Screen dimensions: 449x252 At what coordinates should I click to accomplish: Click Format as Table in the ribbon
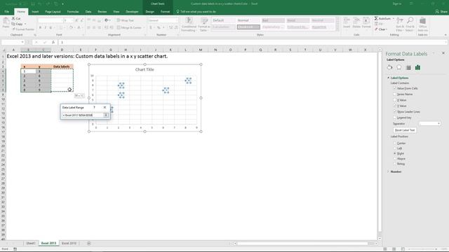pyautogui.click(x=204, y=24)
